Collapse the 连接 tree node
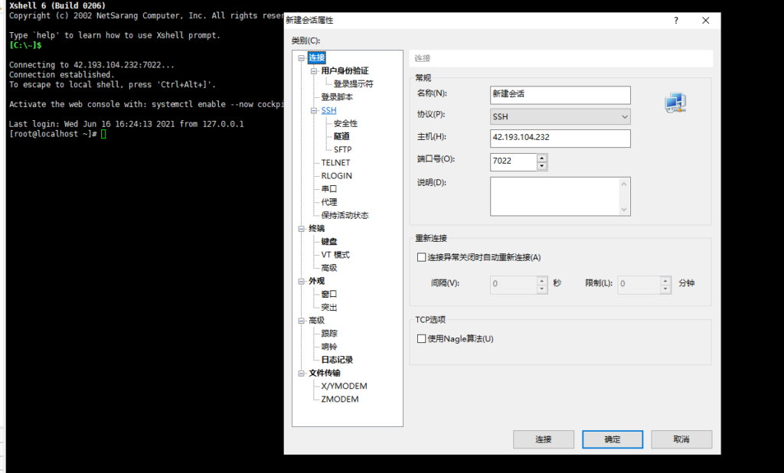784x473 pixels. tap(301, 58)
